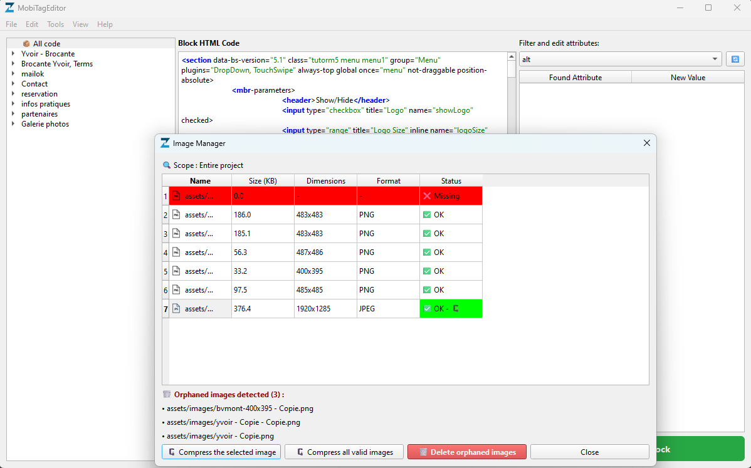Expand the reservation tree node

(13, 94)
